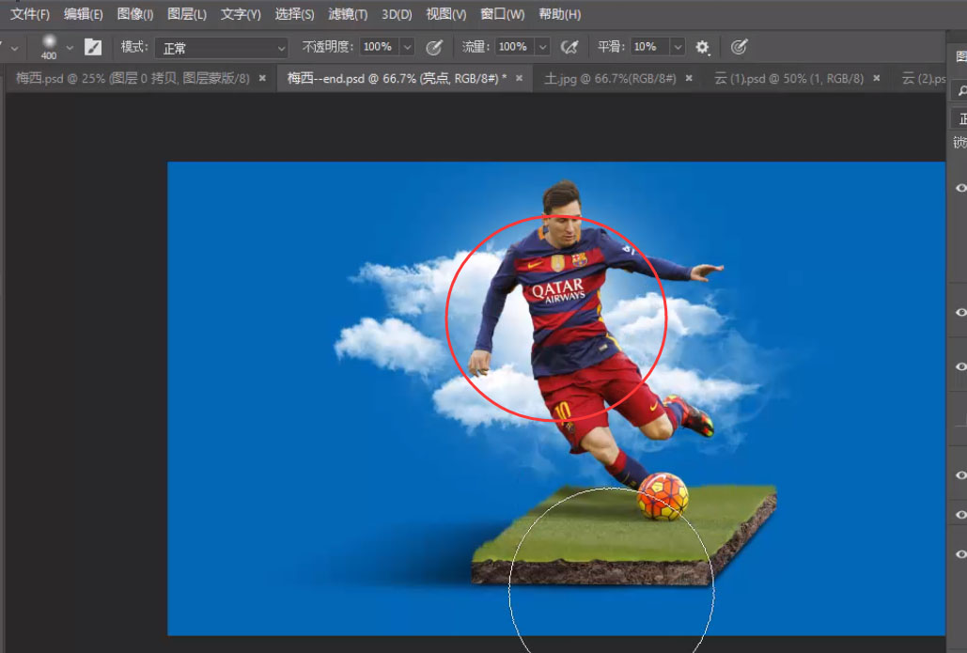
Task: Expand the 流量 slider arrow
Action: [542, 47]
